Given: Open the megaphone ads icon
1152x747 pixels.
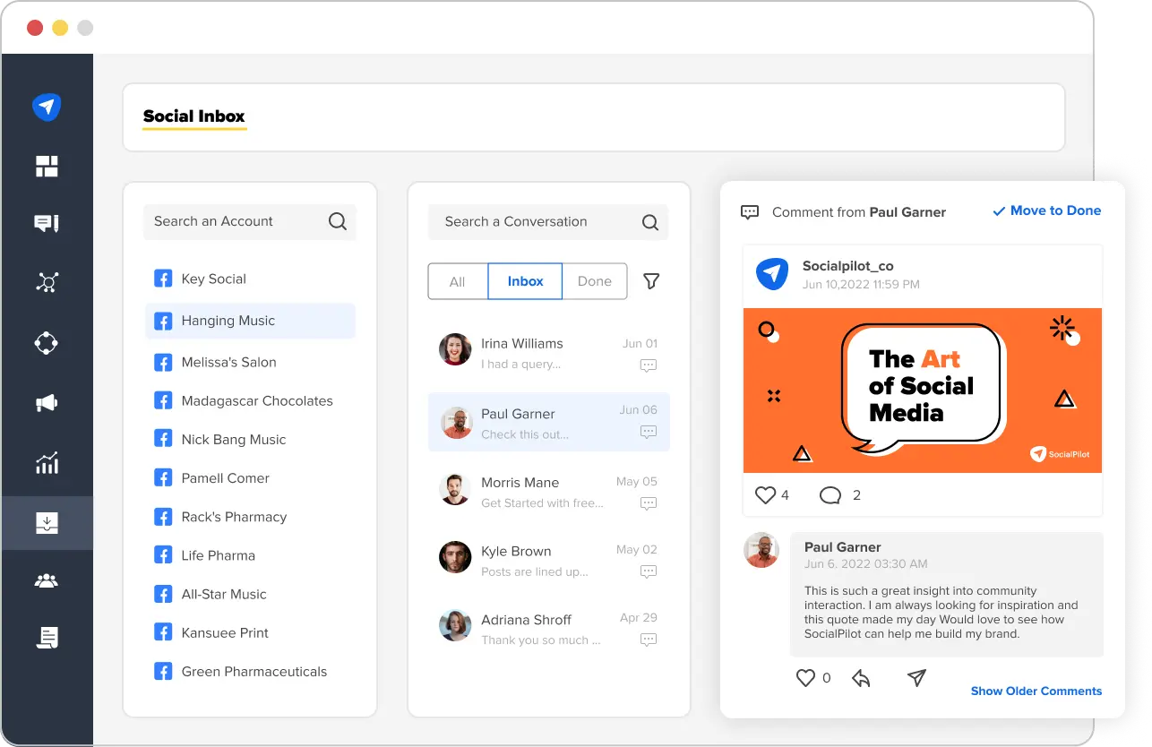Looking at the screenshot, I should (x=47, y=403).
